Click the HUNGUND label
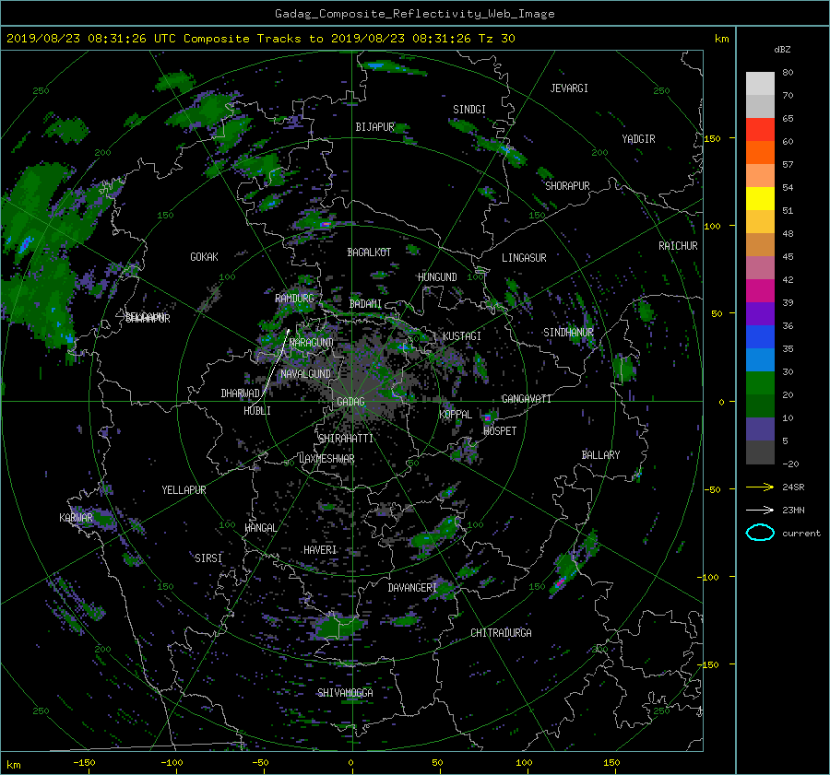Viewport: 830px width, 775px height. [x=437, y=277]
